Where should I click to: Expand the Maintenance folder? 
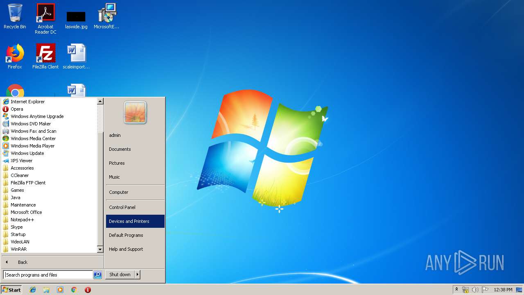(49, 205)
